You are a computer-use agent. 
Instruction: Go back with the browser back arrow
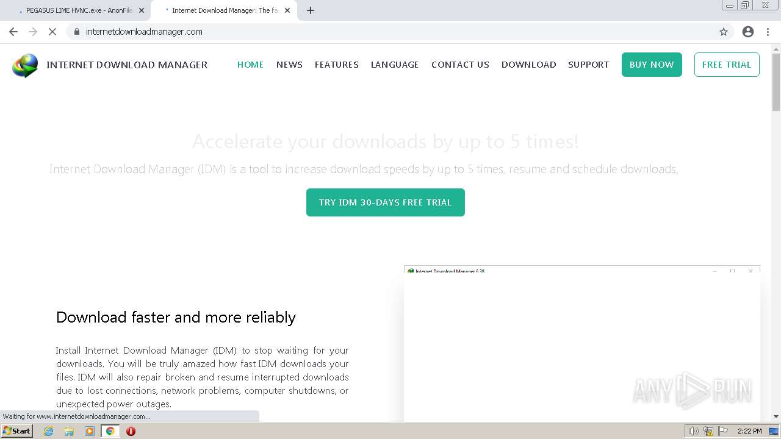pyautogui.click(x=13, y=32)
